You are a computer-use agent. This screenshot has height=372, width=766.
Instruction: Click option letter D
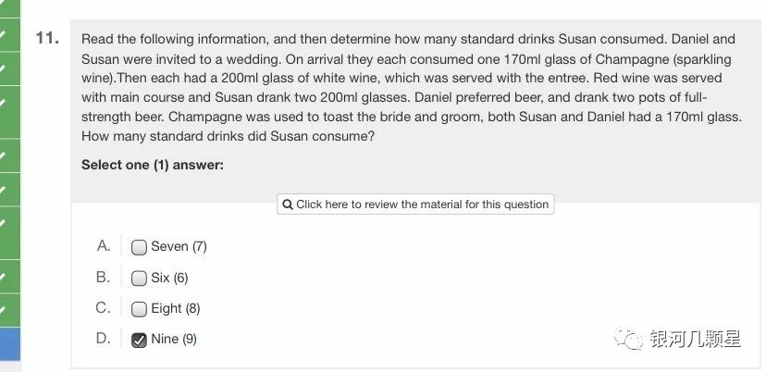tap(104, 339)
